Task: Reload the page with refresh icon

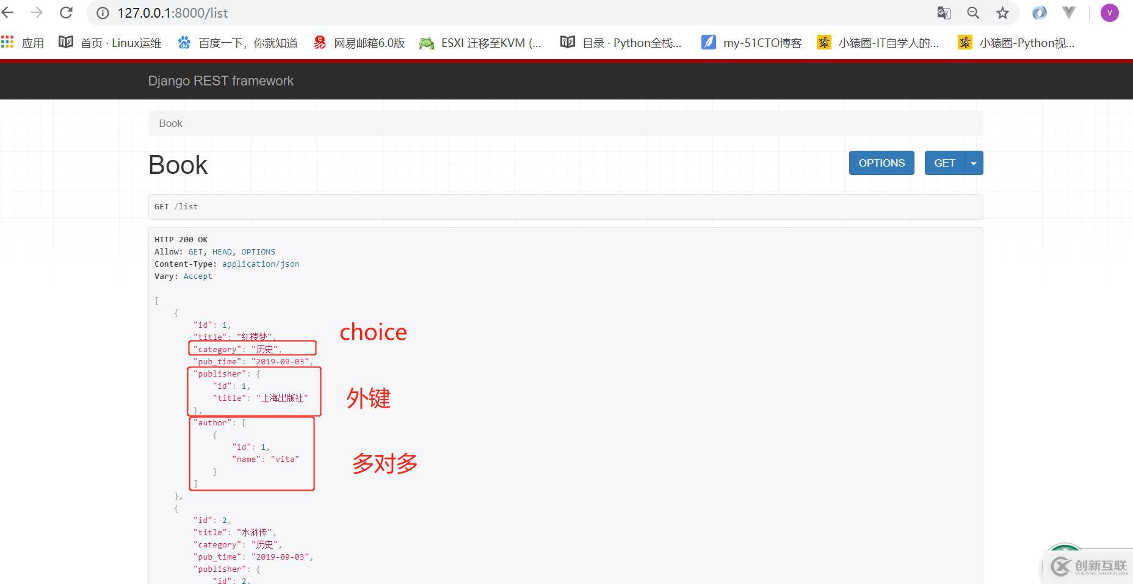Action: point(66,12)
